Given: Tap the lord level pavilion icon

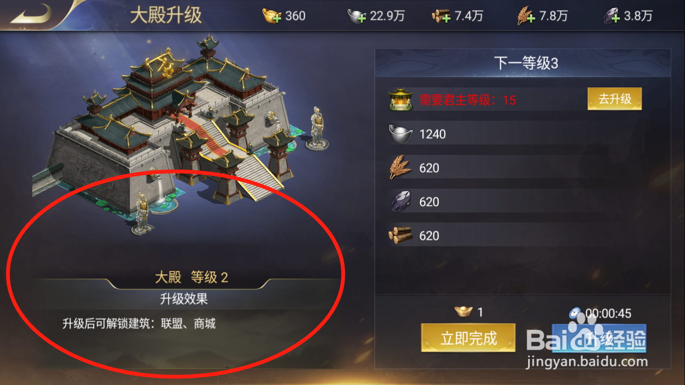Looking at the screenshot, I should tap(400, 99).
